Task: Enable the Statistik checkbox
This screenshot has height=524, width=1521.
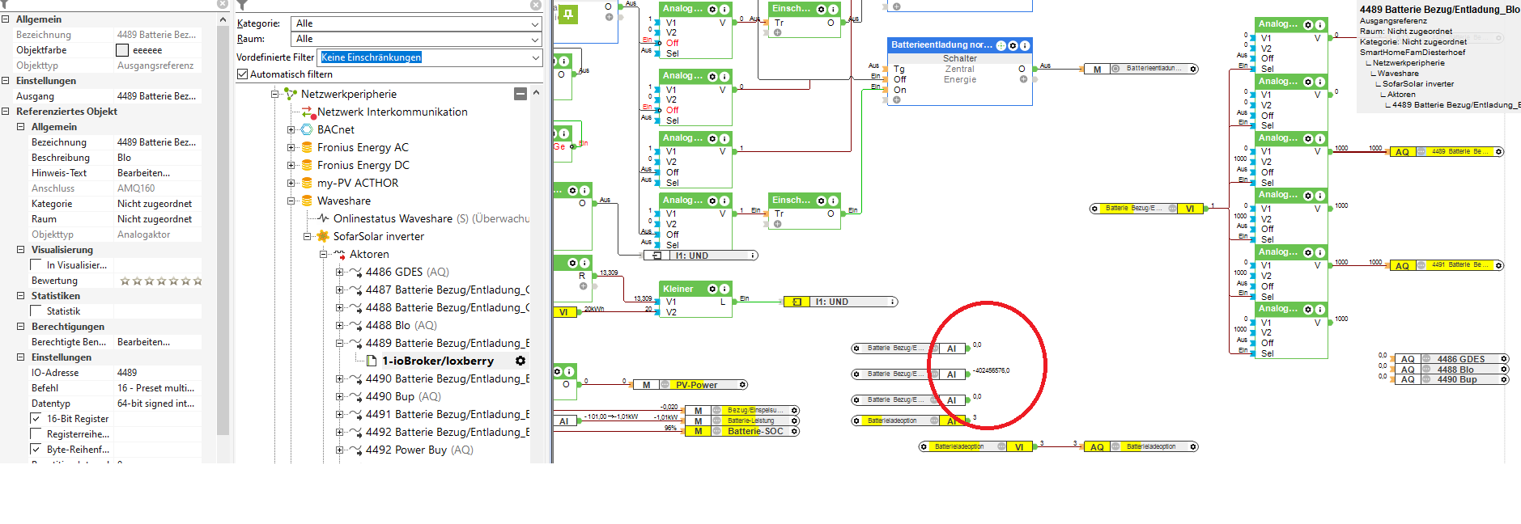Action: (x=36, y=311)
